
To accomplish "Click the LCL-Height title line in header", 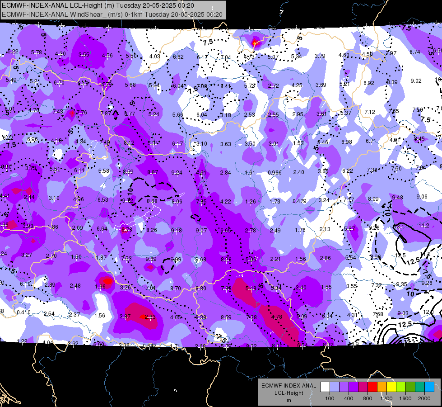I will (98, 5).
